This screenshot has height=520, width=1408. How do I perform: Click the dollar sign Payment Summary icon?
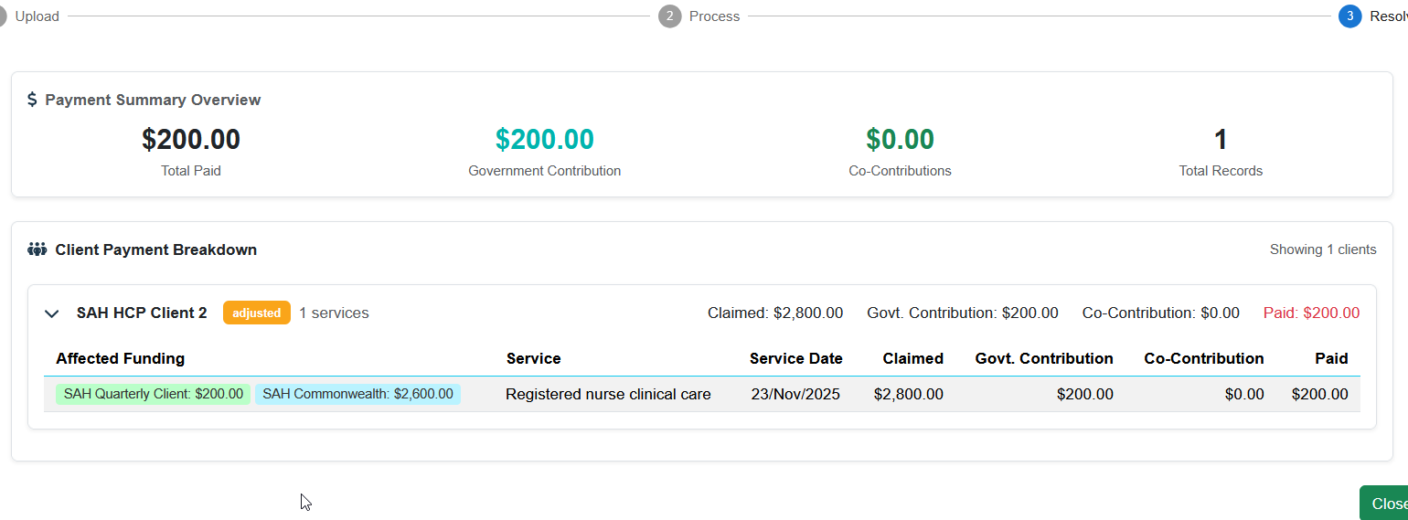[32, 100]
